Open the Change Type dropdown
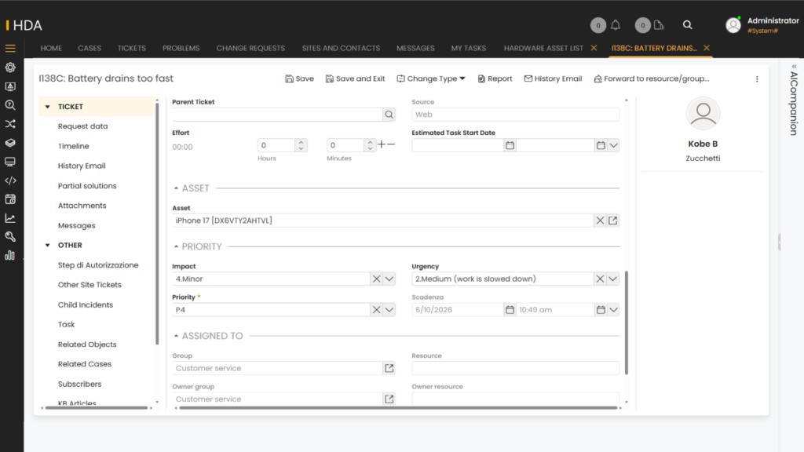Screen dimensions: 804x452 [x=431, y=78]
